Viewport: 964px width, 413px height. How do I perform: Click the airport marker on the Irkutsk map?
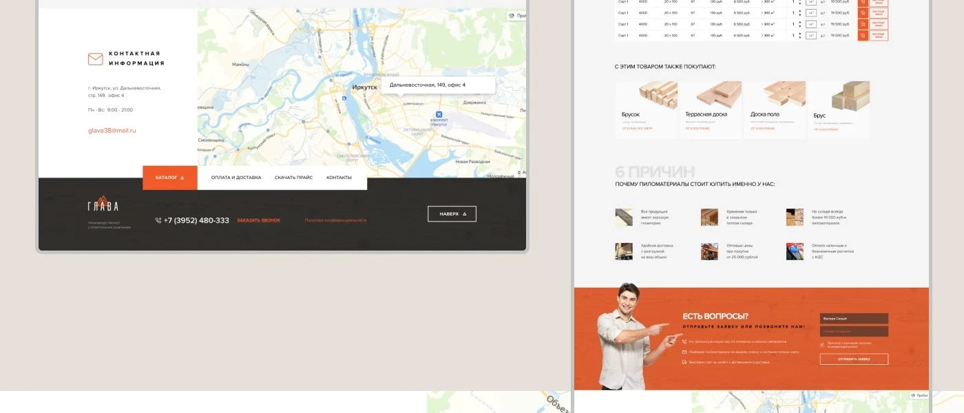pos(439,114)
